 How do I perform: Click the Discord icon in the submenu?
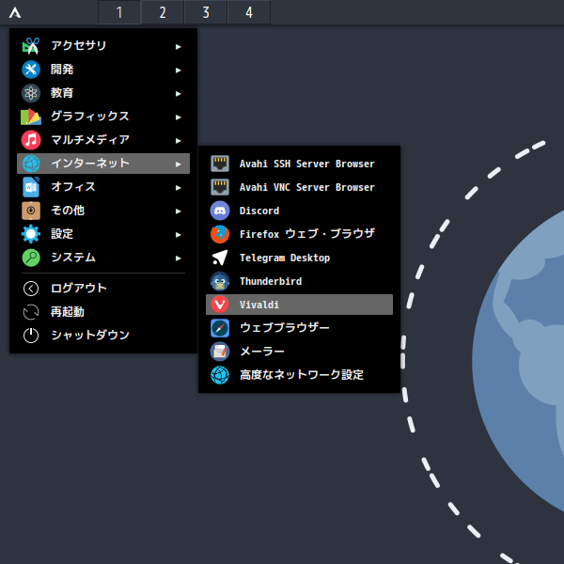(220, 211)
